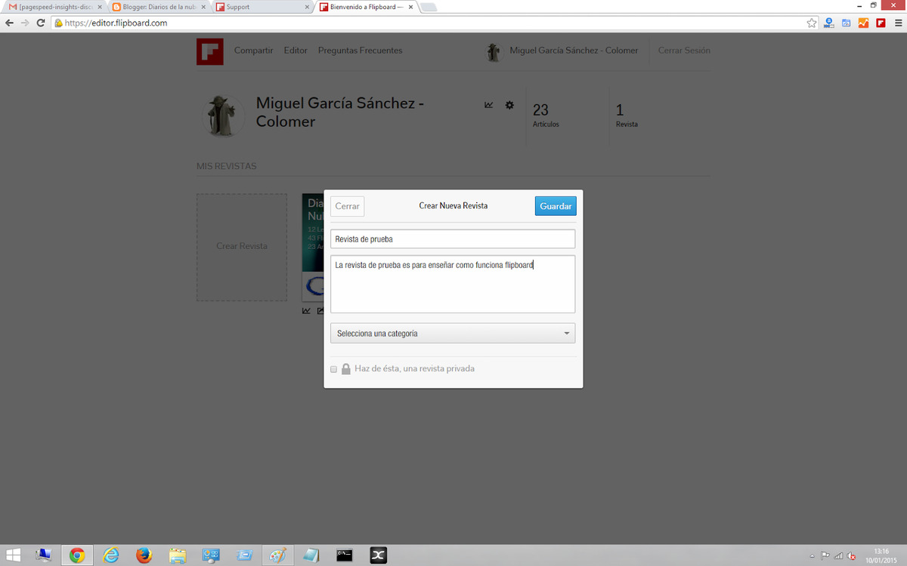Click the Cerrar Sesión link

click(684, 51)
